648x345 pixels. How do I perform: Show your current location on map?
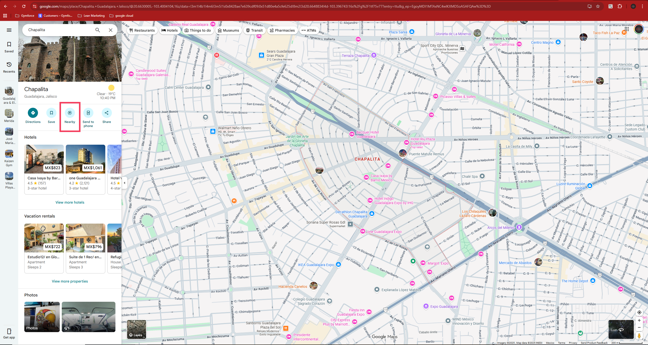(639, 312)
